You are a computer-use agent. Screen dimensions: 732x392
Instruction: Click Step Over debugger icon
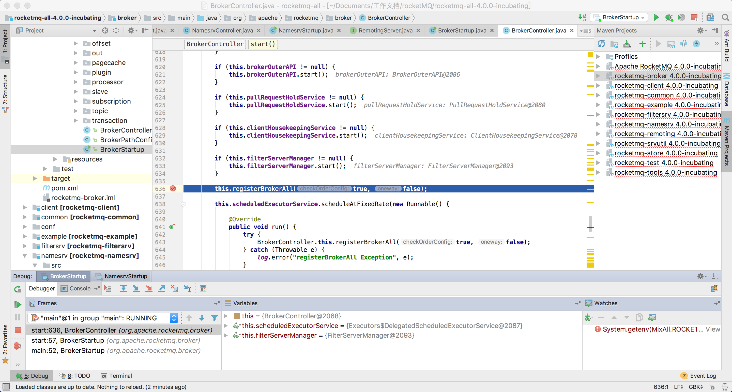pos(123,288)
